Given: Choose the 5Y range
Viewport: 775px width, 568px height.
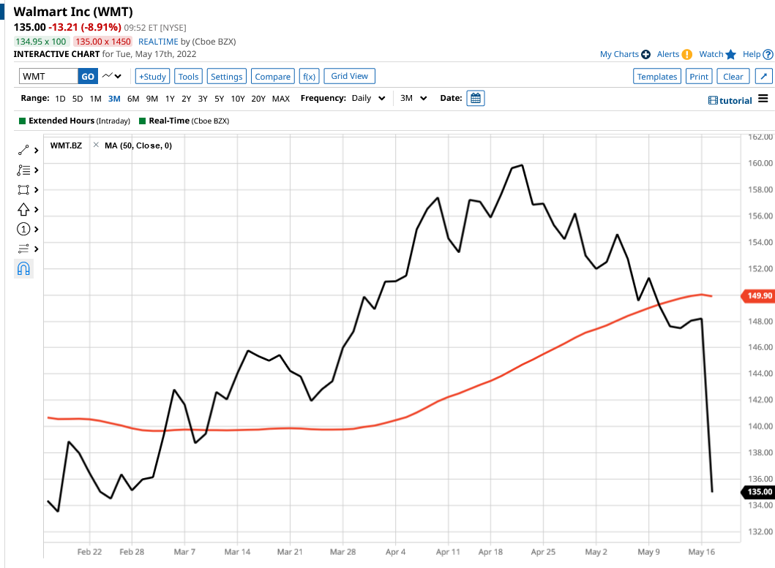Looking at the screenshot, I should click(x=219, y=99).
